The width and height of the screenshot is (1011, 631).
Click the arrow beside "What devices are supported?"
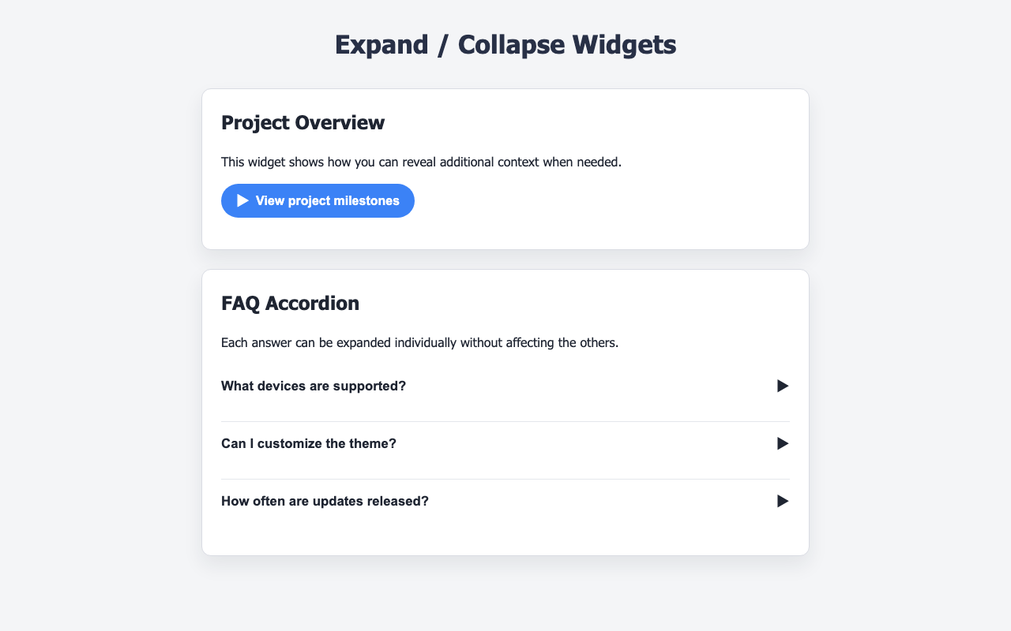pyautogui.click(x=783, y=386)
